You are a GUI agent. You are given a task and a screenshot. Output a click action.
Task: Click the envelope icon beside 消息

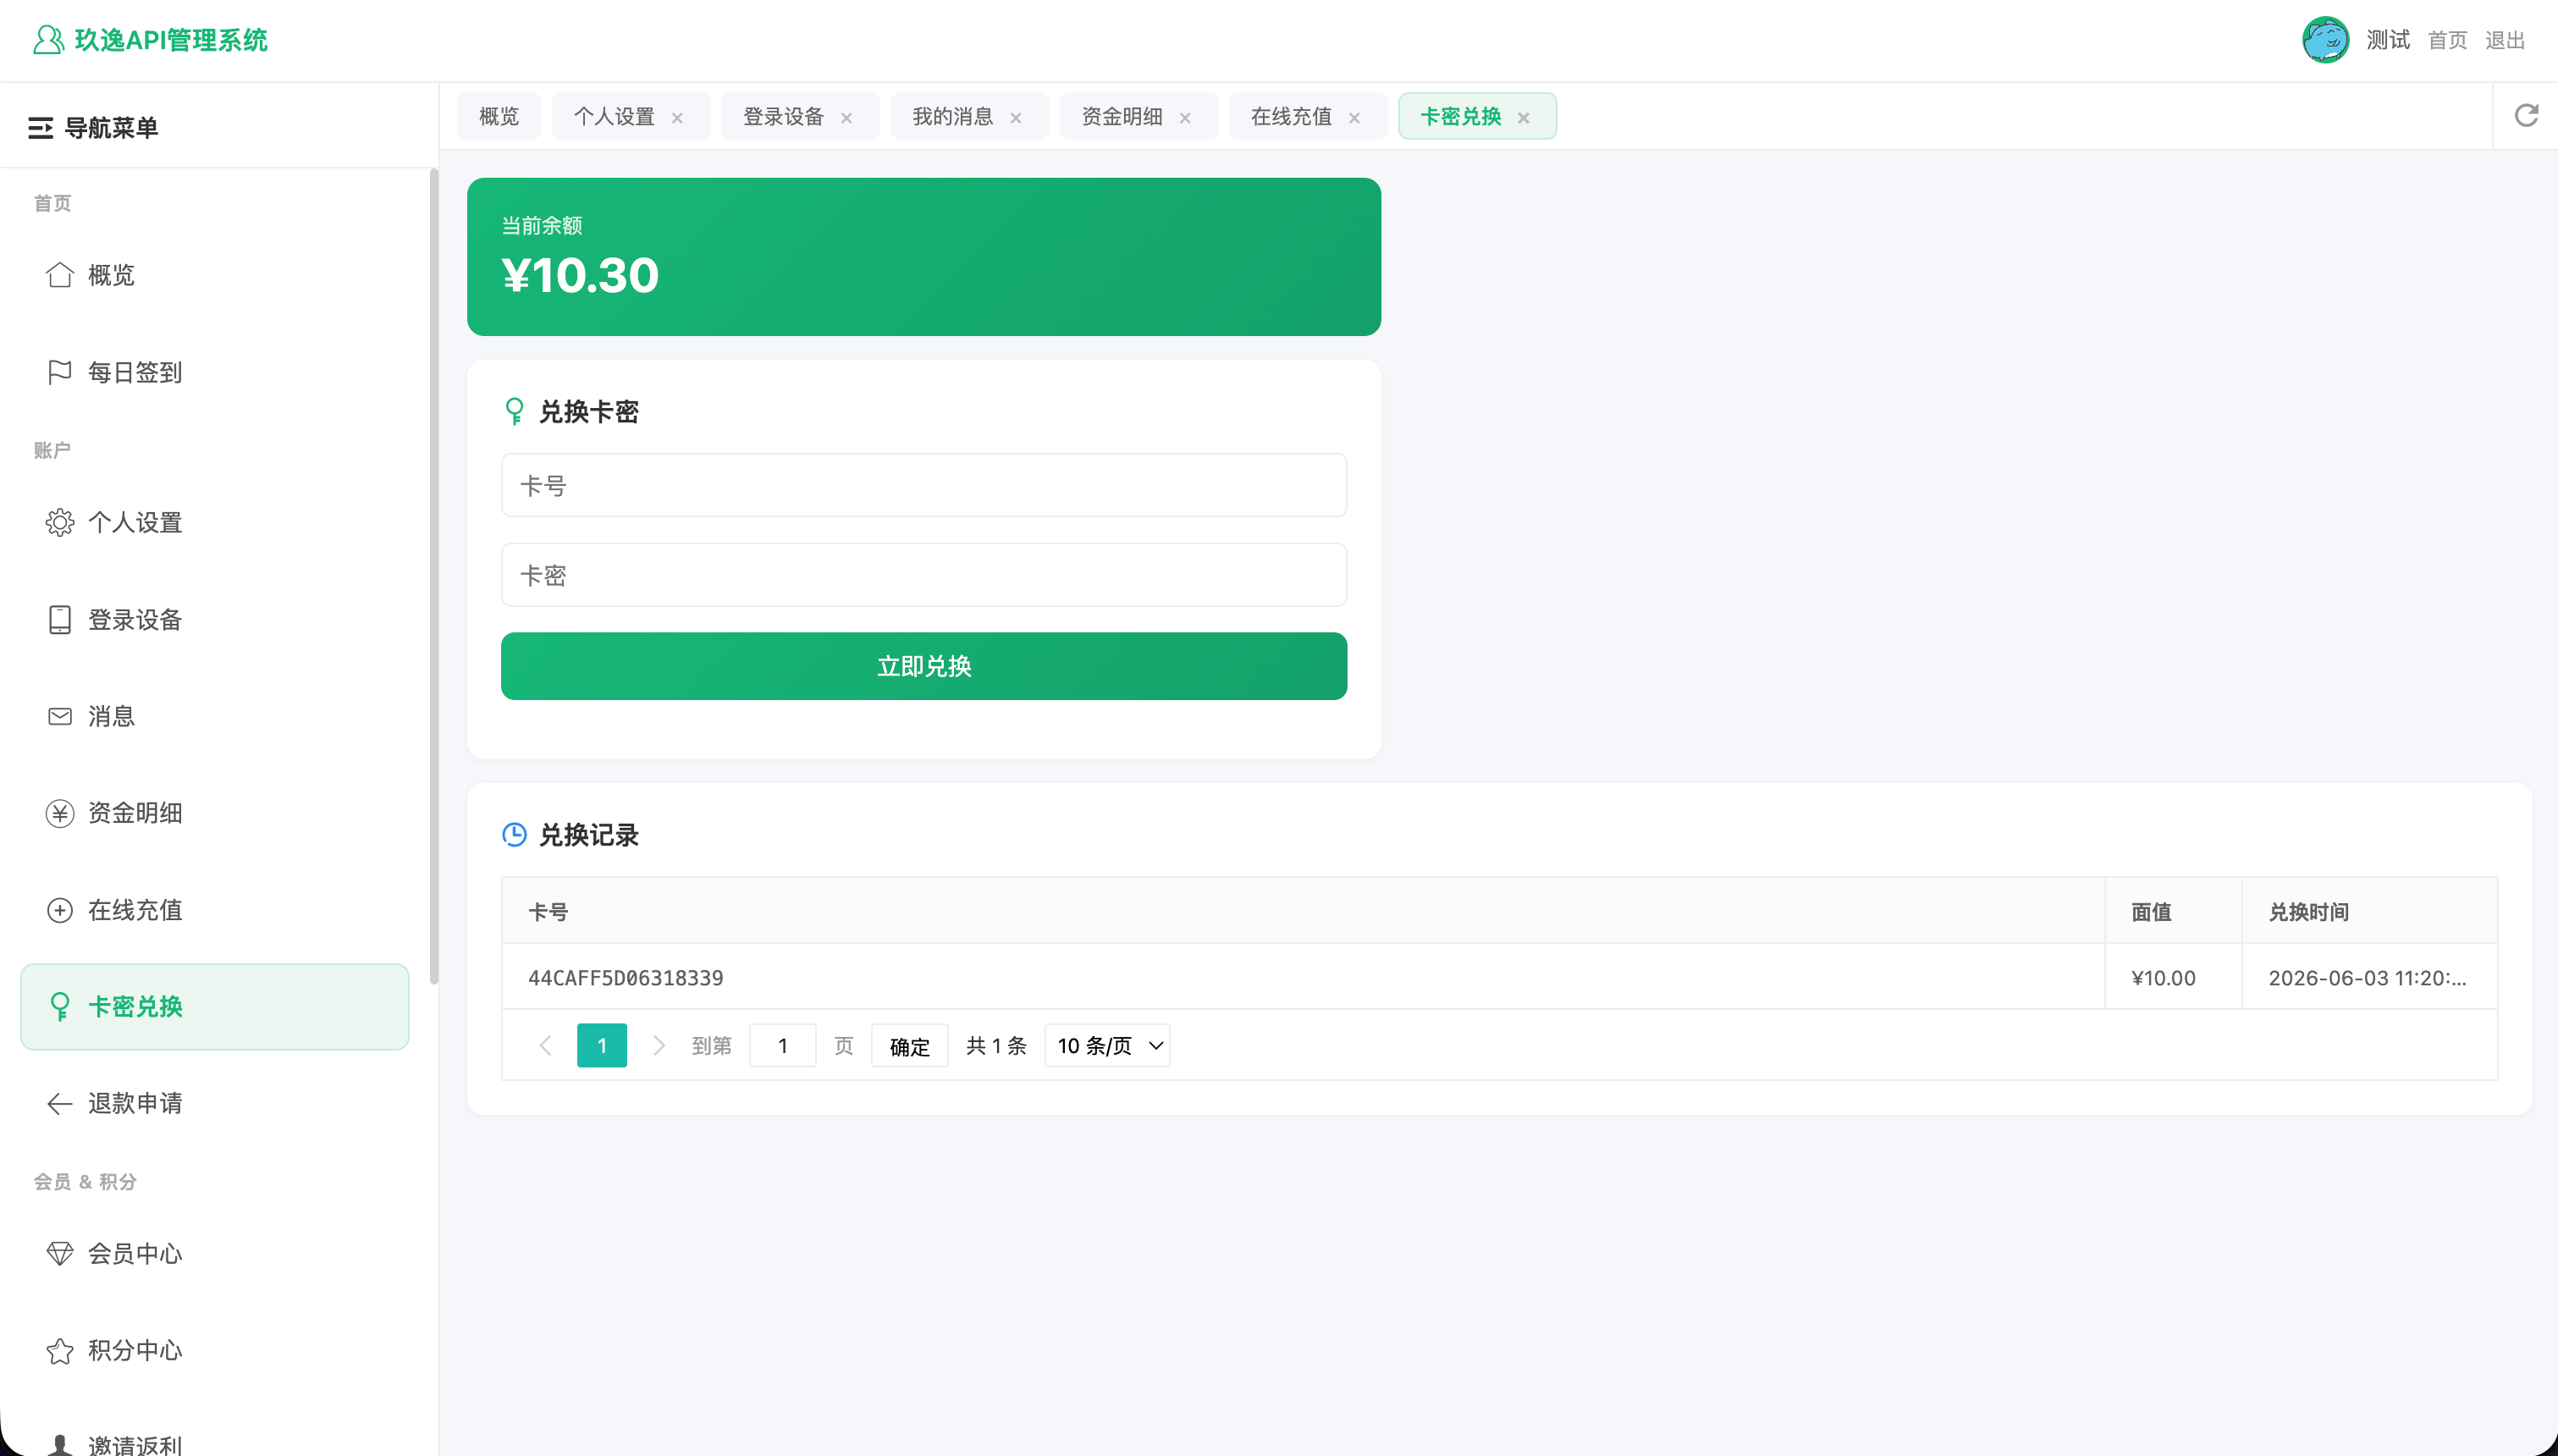(x=60, y=716)
